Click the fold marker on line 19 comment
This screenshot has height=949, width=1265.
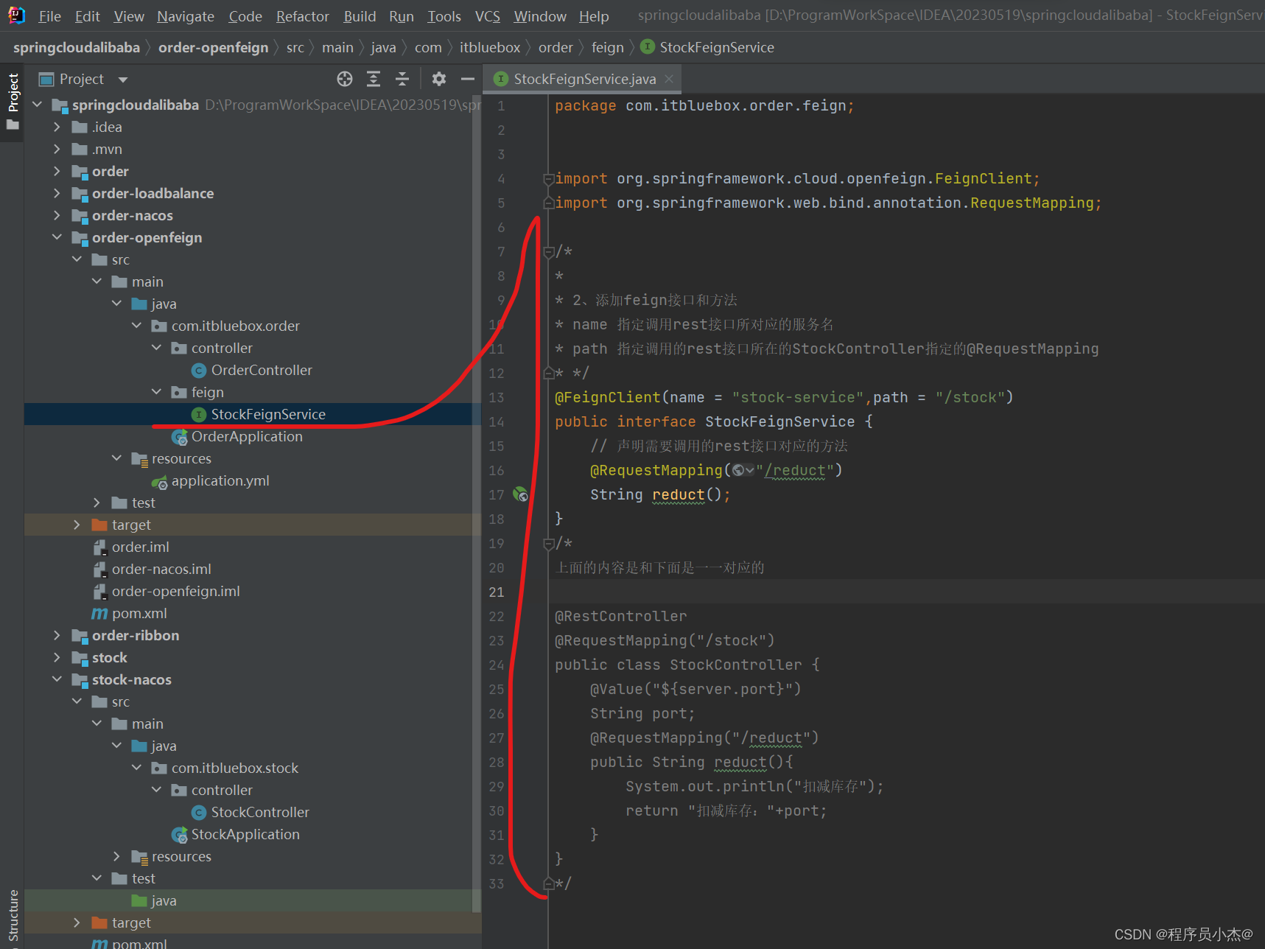click(548, 544)
